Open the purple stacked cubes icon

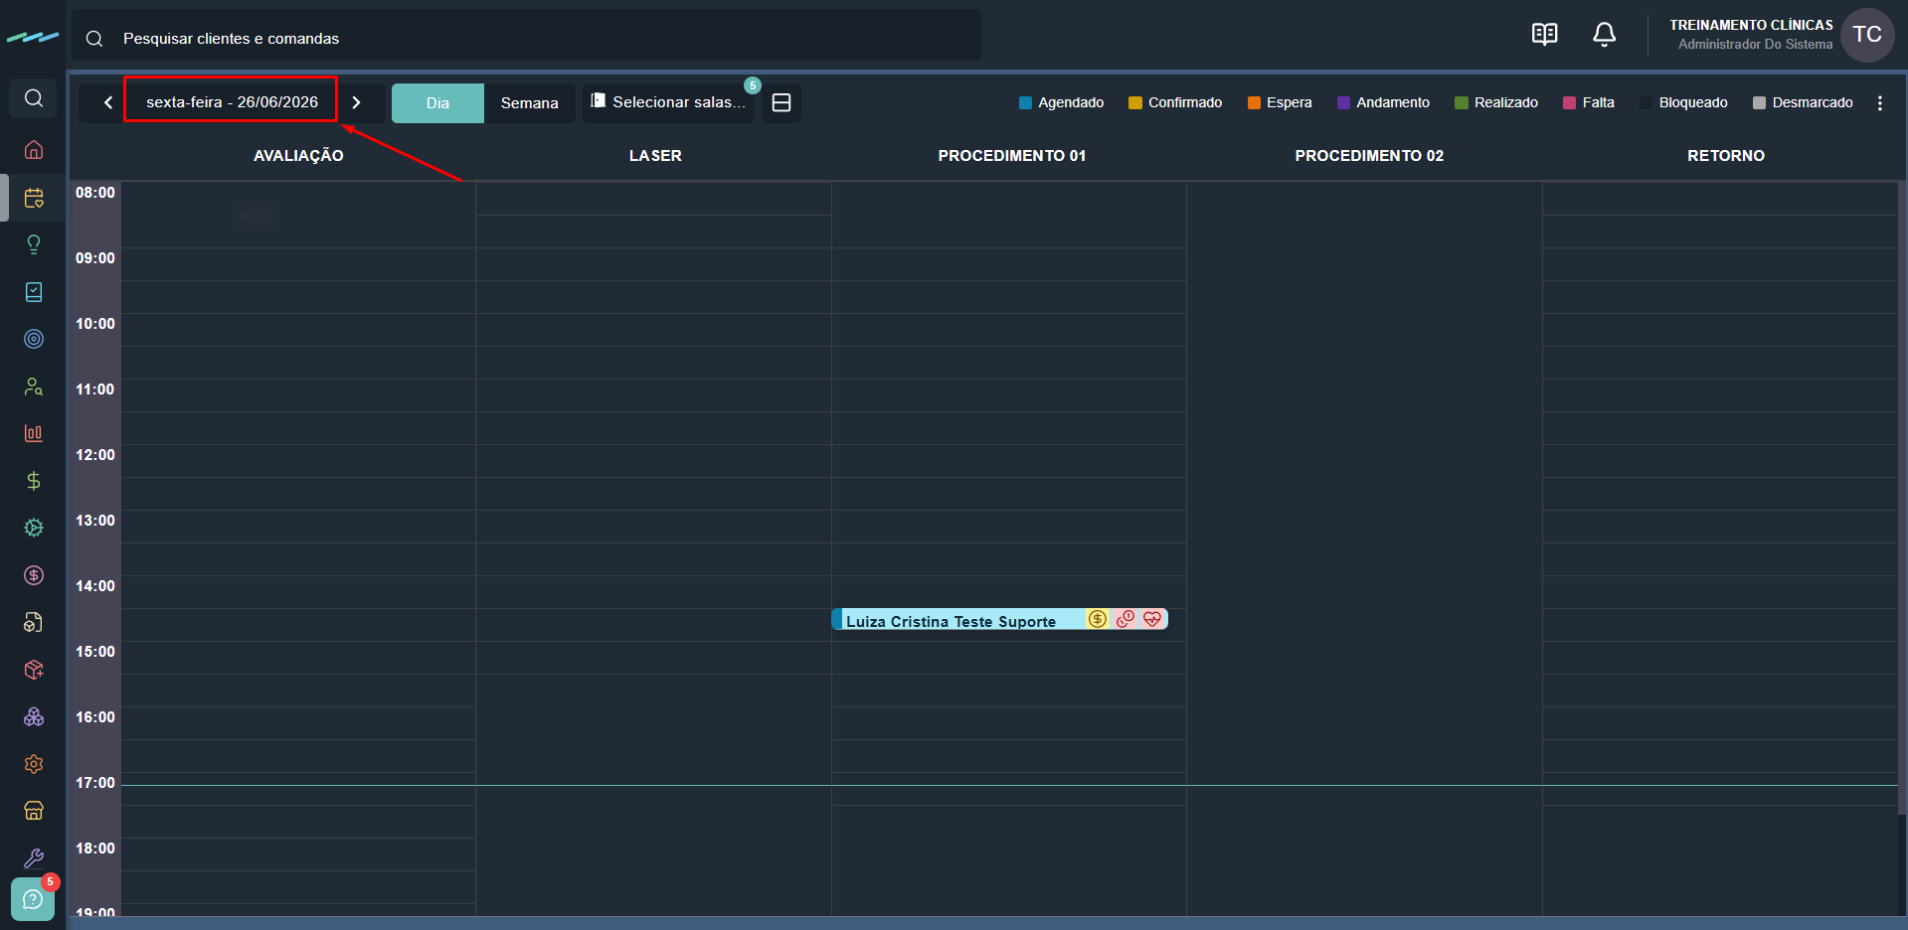[34, 716]
